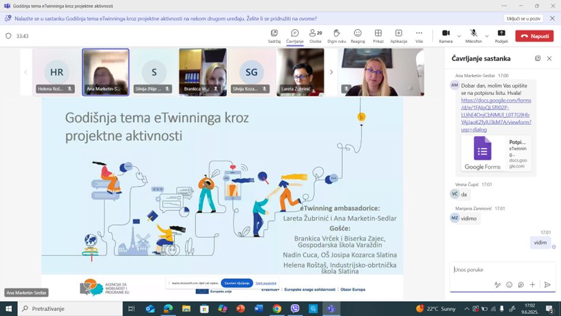Unmute with the Mikrofon button

473,36
